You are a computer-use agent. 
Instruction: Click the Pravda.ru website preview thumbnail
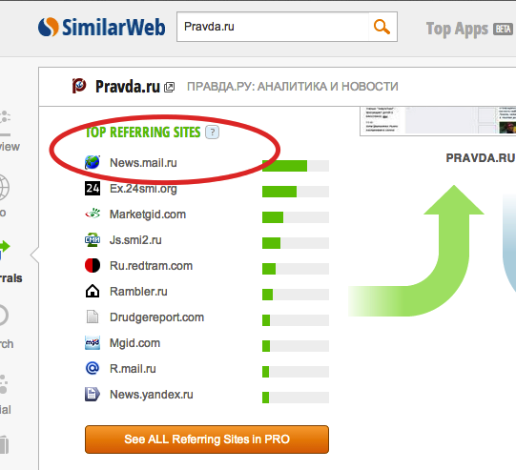click(x=438, y=120)
